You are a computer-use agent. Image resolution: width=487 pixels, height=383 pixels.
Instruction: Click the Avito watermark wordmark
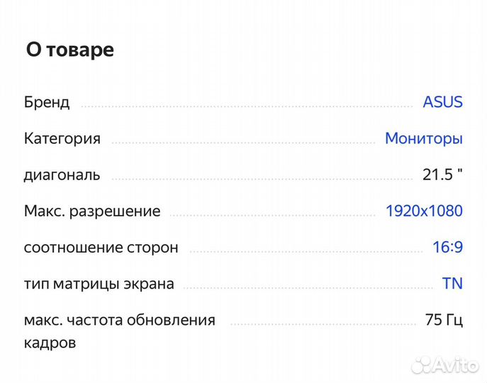(x=457, y=365)
